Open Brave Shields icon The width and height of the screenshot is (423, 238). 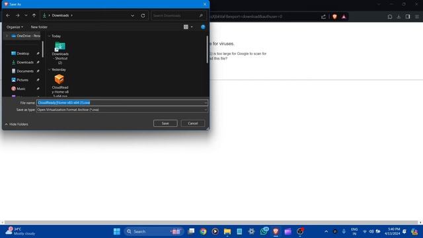(x=335, y=17)
